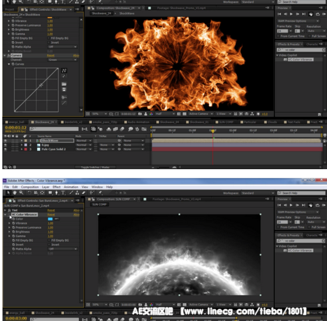
Task: Select the Puppet Pin tool in lower window
Action: point(100,192)
